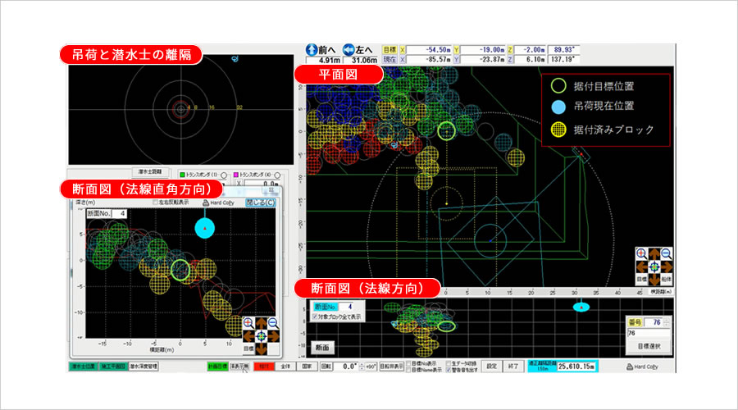The image size is (738, 410).
Task: Click the 全体 button
Action: click(x=285, y=367)
